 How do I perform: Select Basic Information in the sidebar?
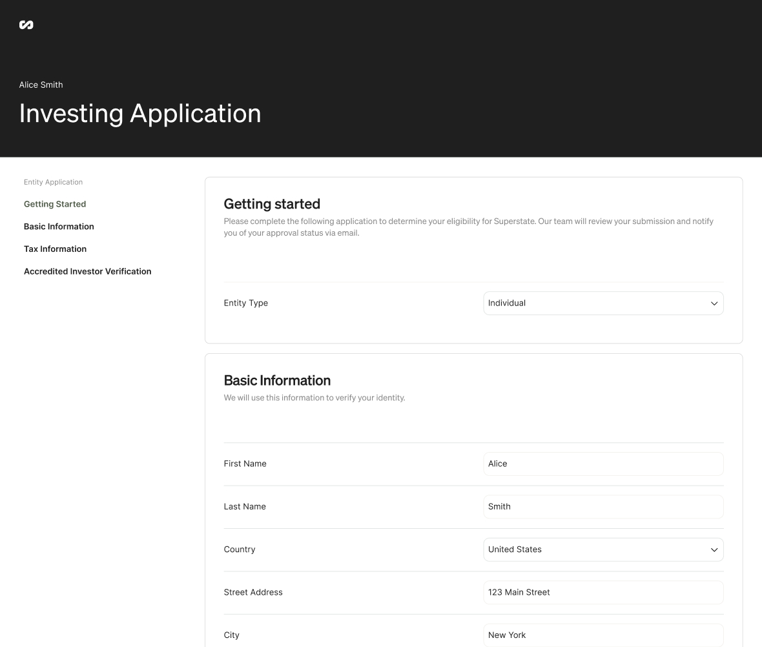coord(59,227)
